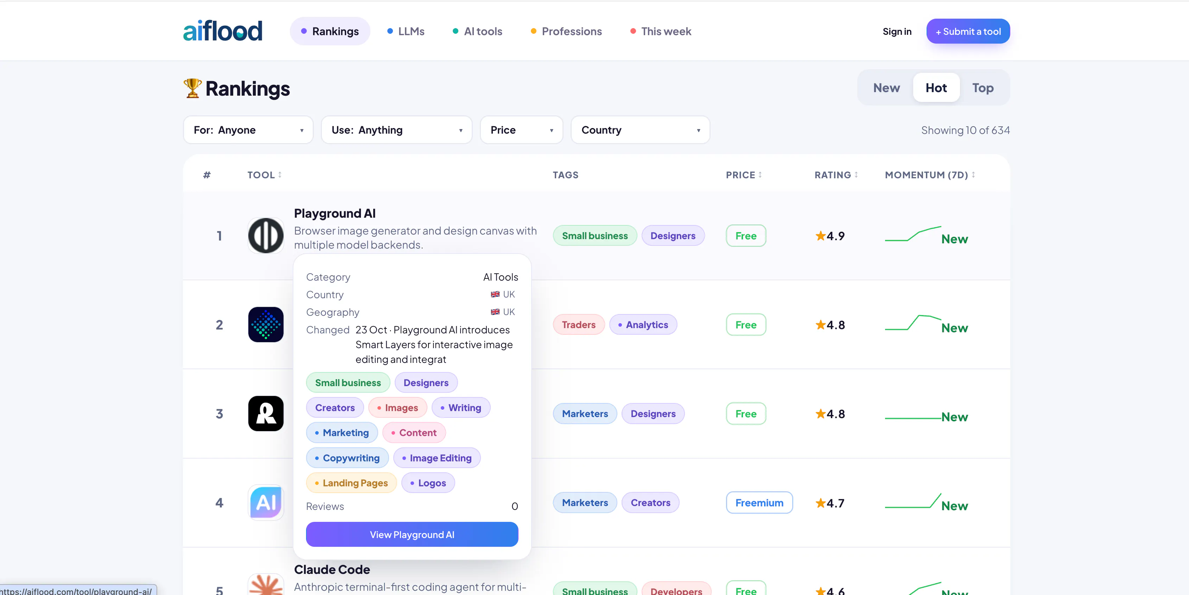Image resolution: width=1189 pixels, height=595 pixels.
Task: Open the gradient AI icon of rank 4
Action: (x=265, y=502)
